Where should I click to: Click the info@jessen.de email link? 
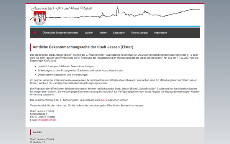[x=47, y=120]
